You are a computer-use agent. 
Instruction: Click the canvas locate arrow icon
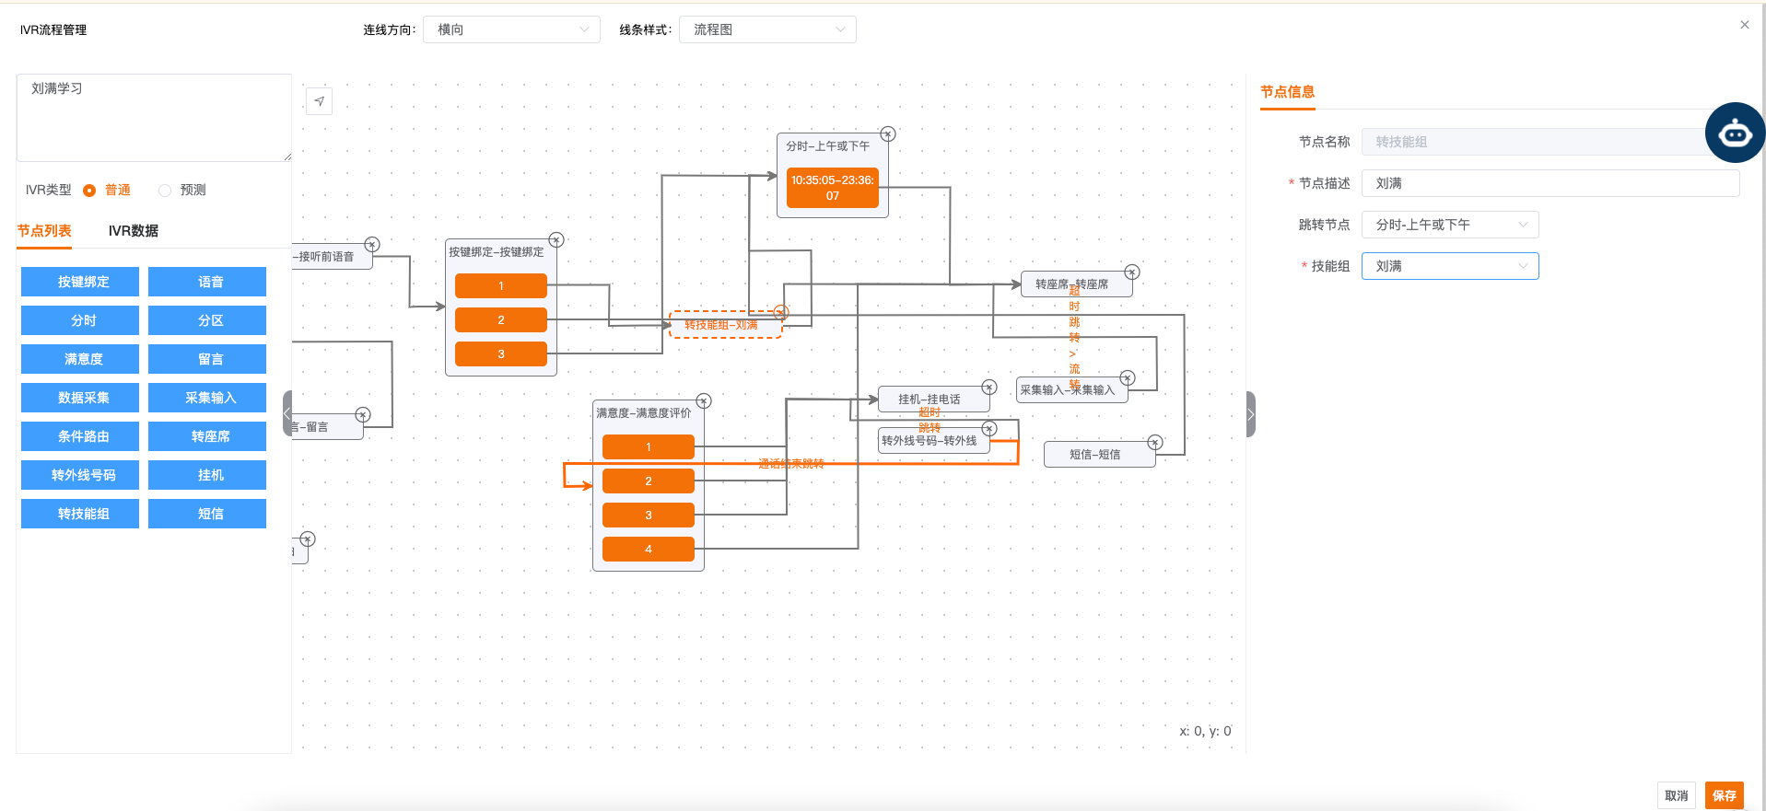tap(319, 101)
